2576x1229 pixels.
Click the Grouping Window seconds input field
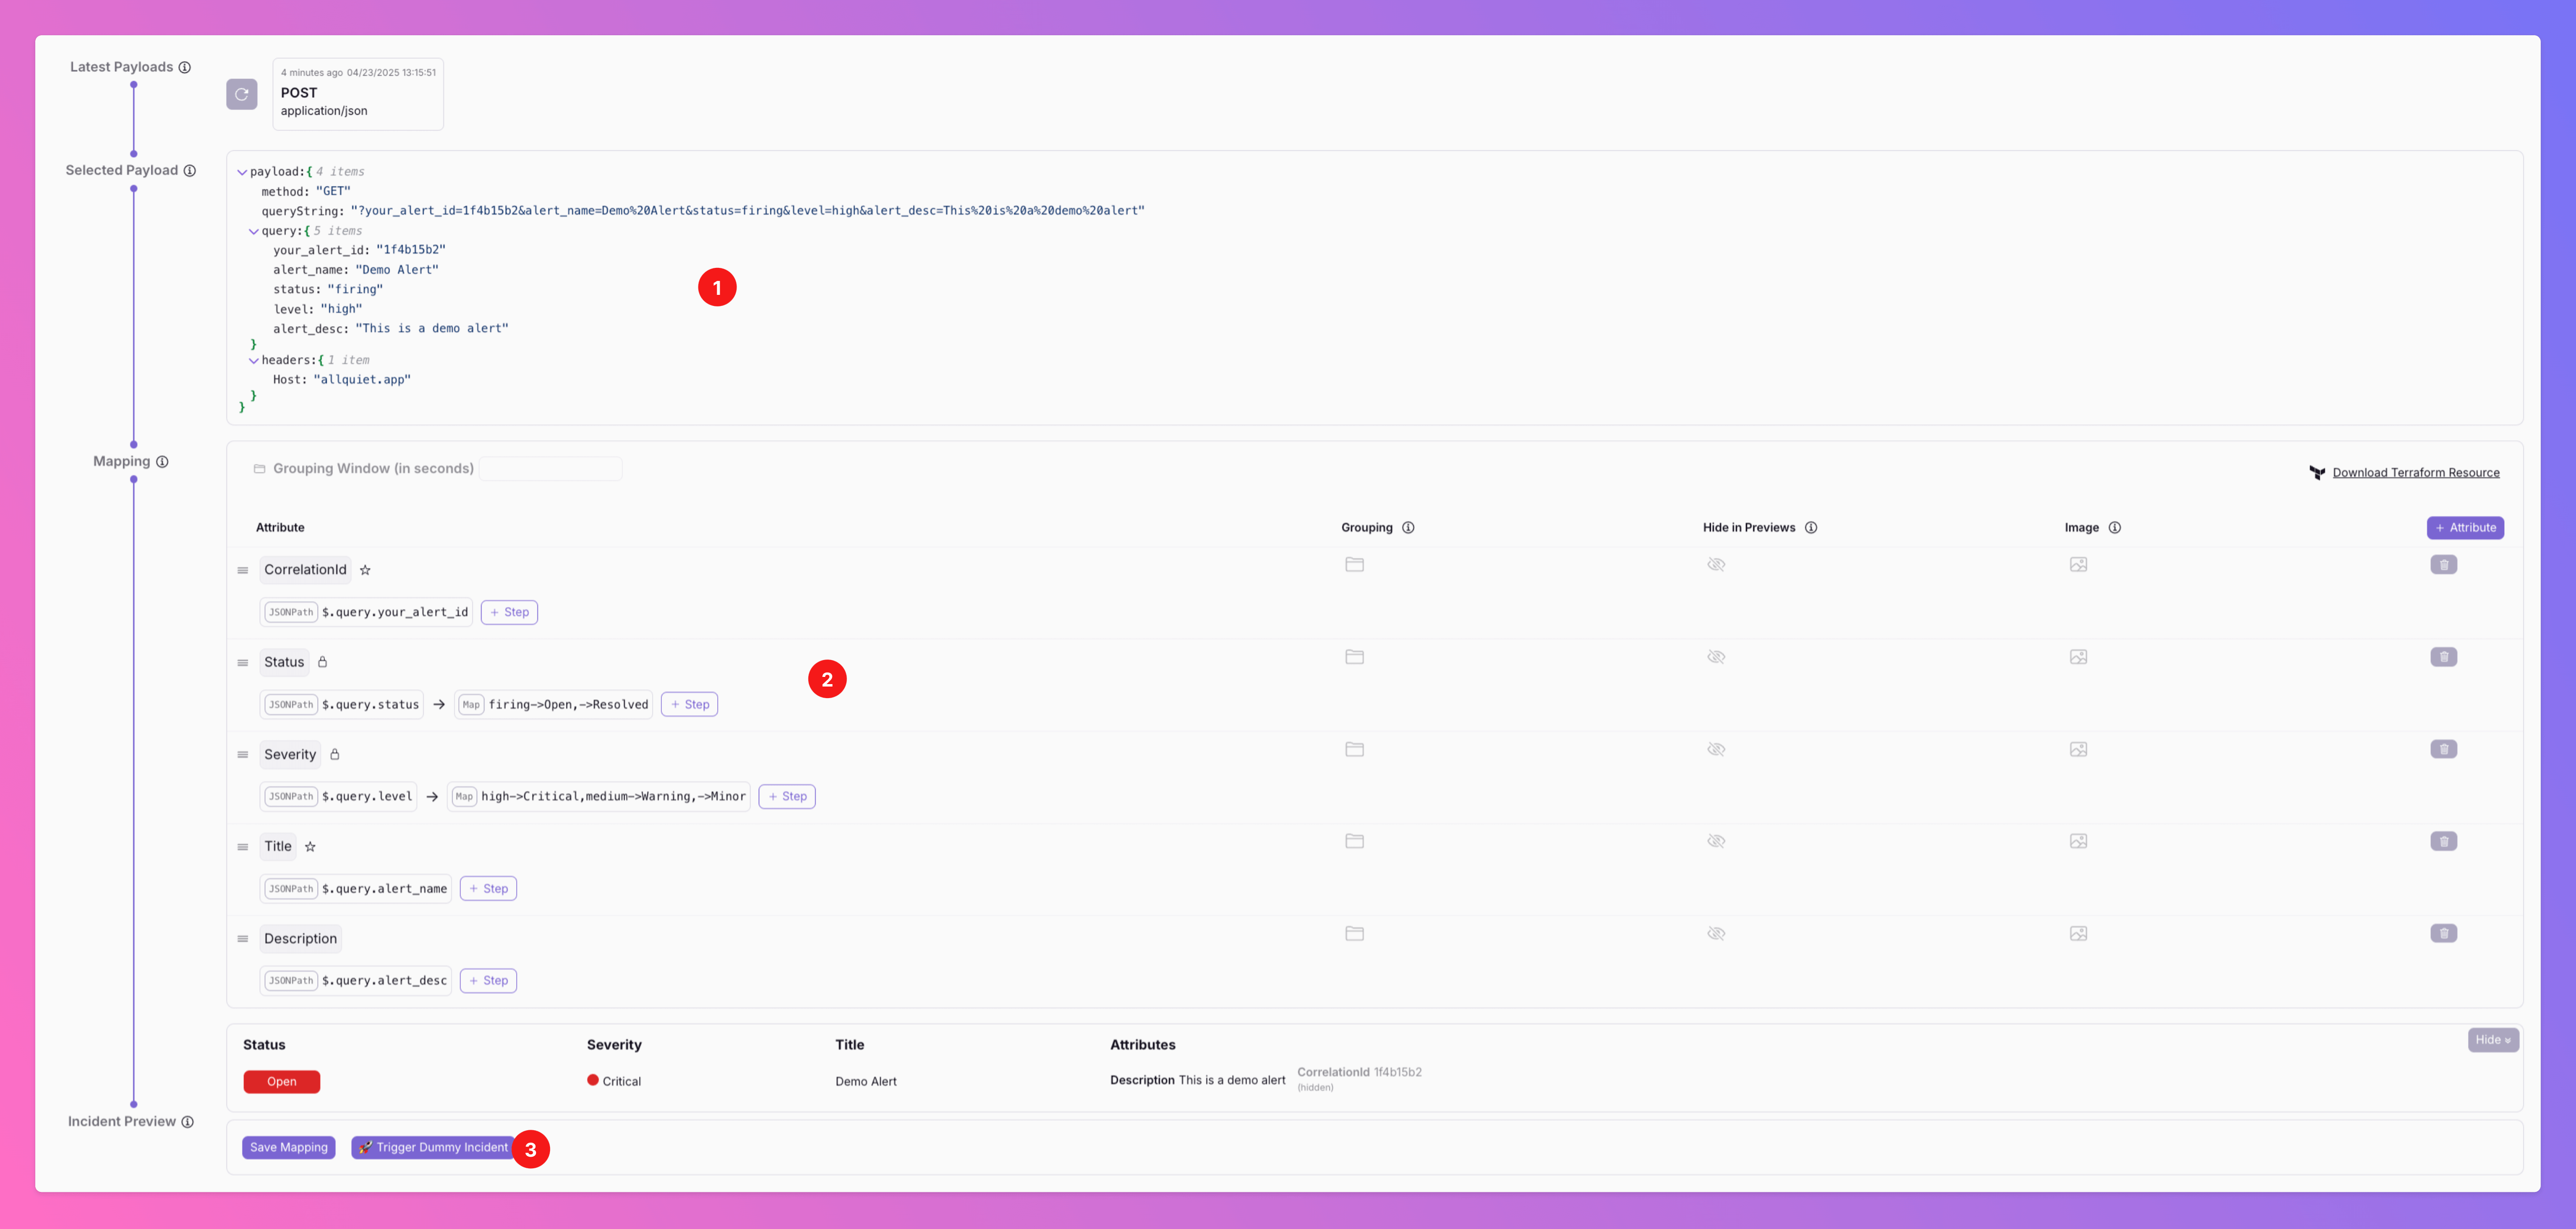coord(550,469)
